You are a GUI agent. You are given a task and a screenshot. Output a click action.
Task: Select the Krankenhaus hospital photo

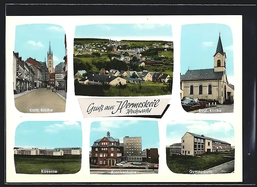(x=124, y=146)
